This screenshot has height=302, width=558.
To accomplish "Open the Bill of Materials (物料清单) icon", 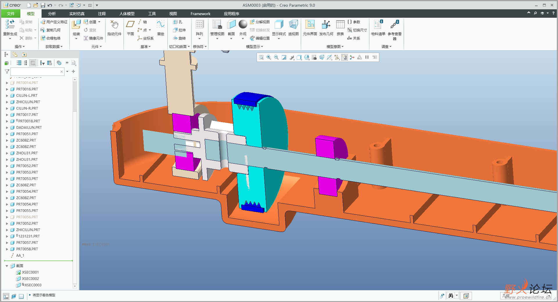I will click(378, 25).
